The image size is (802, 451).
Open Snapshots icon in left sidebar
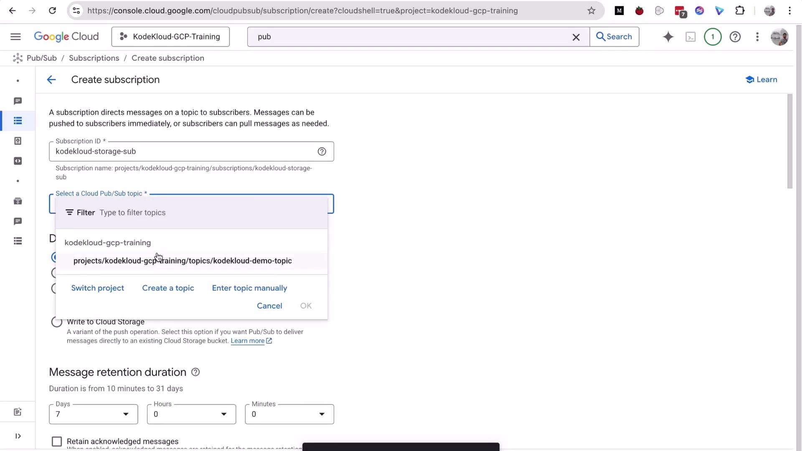click(x=18, y=141)
